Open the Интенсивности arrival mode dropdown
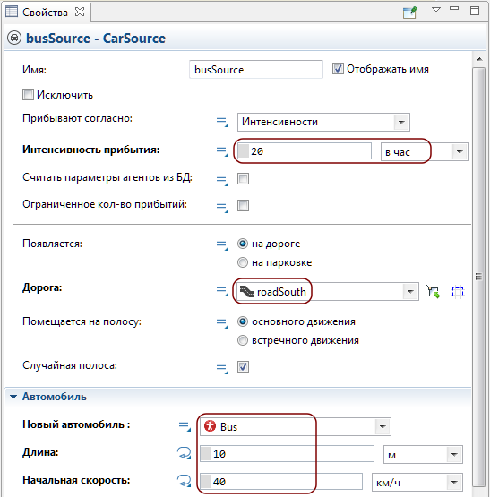The height and width of the screenshot is (497, 490). [323, 122]
